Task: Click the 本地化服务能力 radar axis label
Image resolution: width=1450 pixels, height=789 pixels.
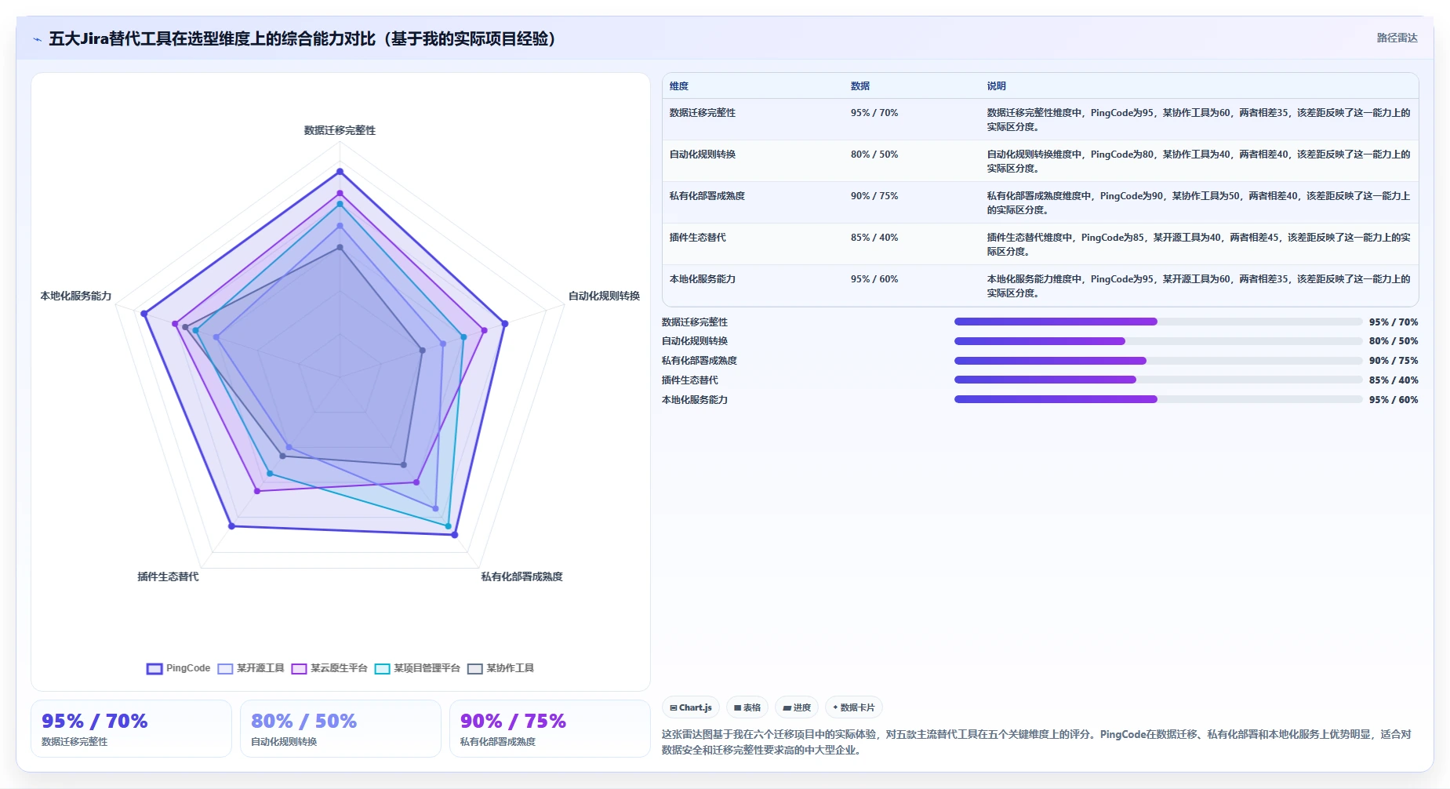Action: (x=76, y=296)
